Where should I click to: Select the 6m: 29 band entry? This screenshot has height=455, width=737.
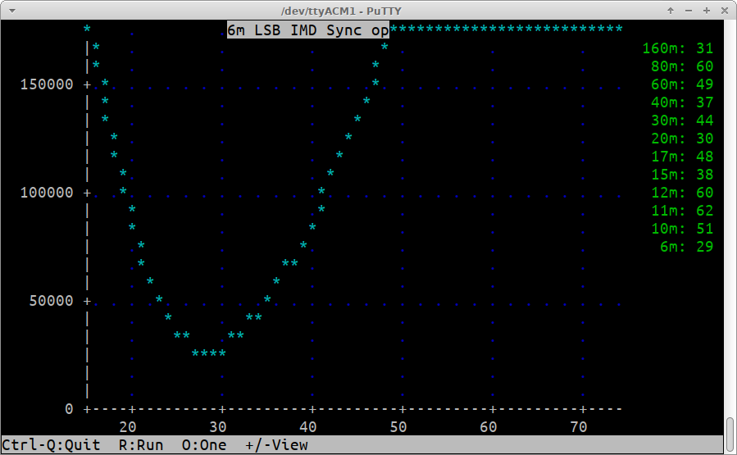click(686, 247)
